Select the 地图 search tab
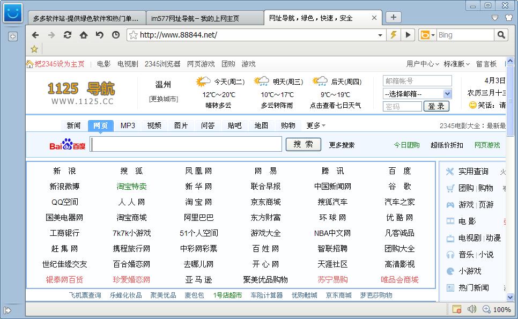 point(261,125)
